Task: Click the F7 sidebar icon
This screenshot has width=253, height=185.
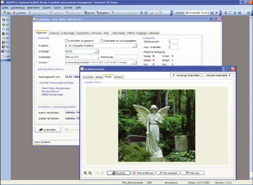Action: point(5,42)
